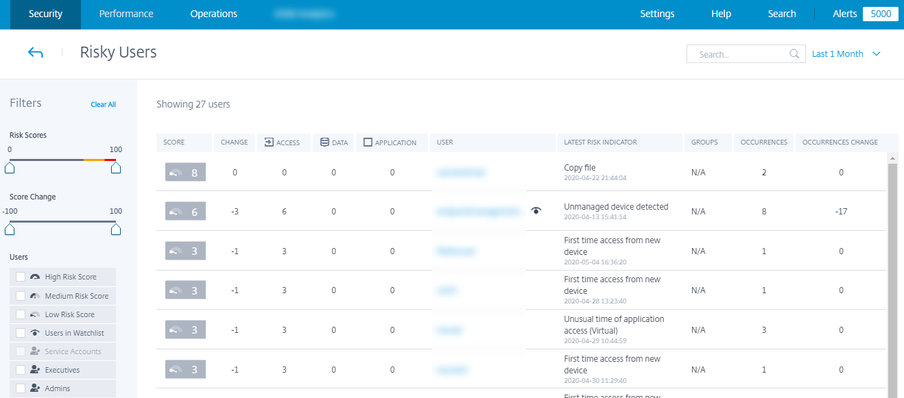Sort by the Occurrences column header
This screenshot has width=904, height=398.
click(763, 142)
